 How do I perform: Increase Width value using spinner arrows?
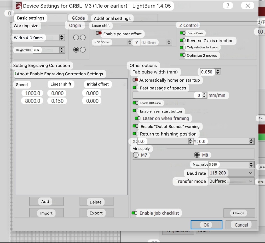[62, 36]
